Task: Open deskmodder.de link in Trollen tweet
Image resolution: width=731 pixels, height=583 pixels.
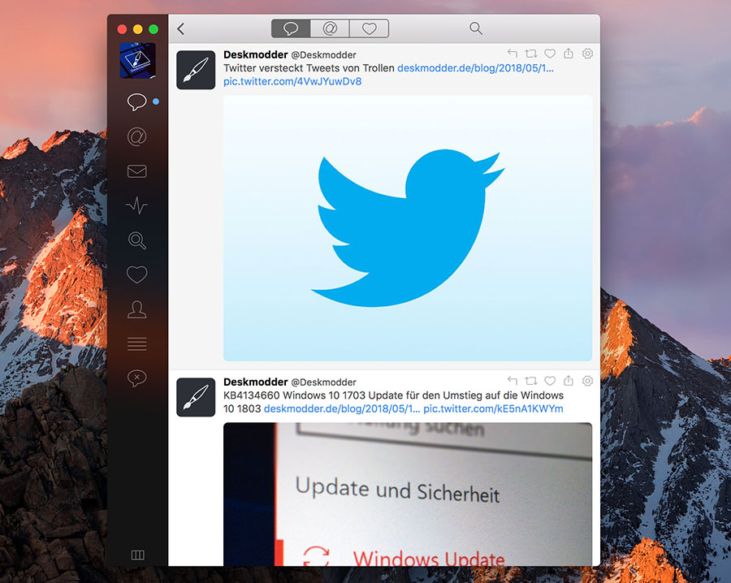Action: pos(475,68)
